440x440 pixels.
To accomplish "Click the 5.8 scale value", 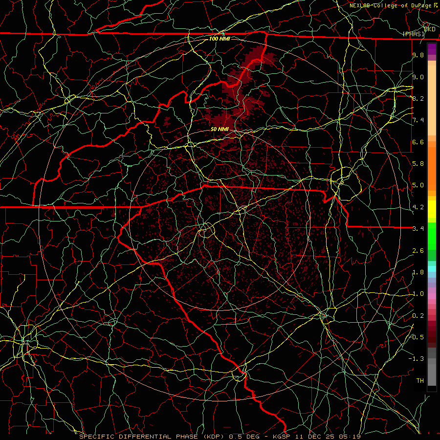I will point(418,164).
